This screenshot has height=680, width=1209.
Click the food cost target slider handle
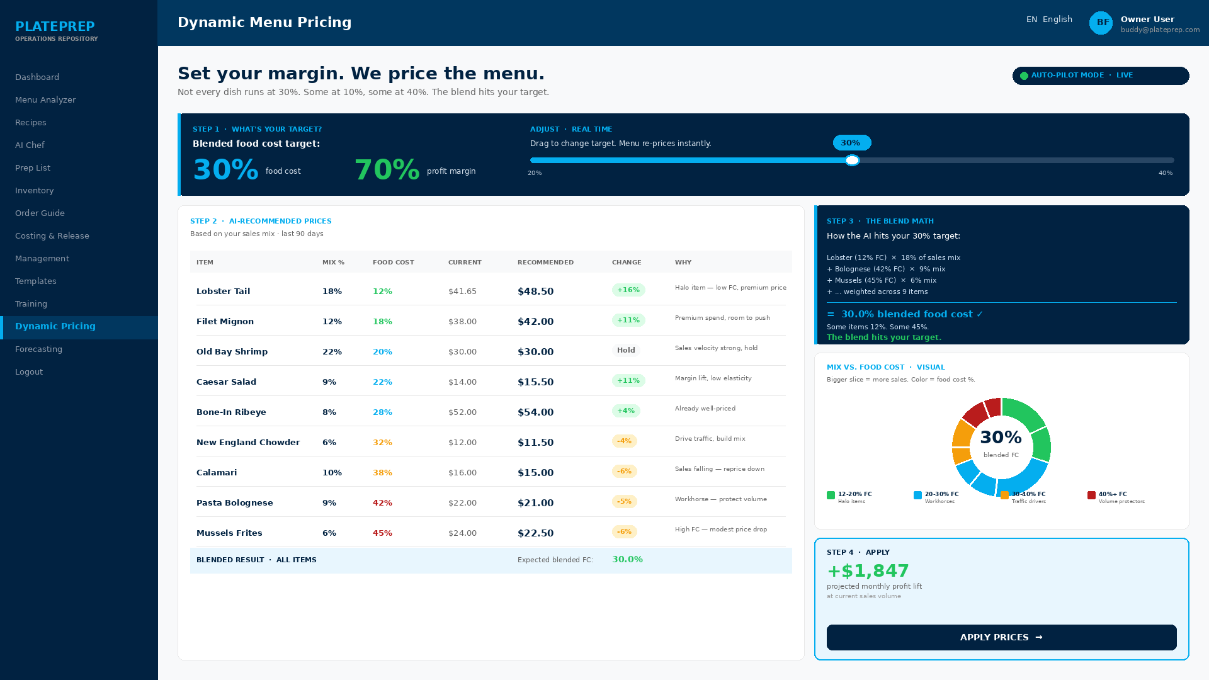pyautogui.click(x=852, y=161)
